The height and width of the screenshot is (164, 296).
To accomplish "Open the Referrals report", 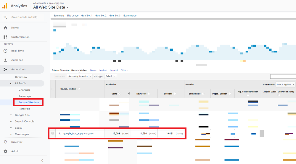I will point(24,109).
